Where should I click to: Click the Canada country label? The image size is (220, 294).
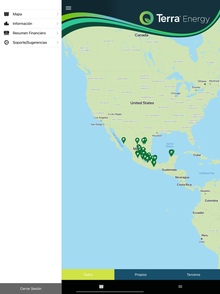coord(141,35)
